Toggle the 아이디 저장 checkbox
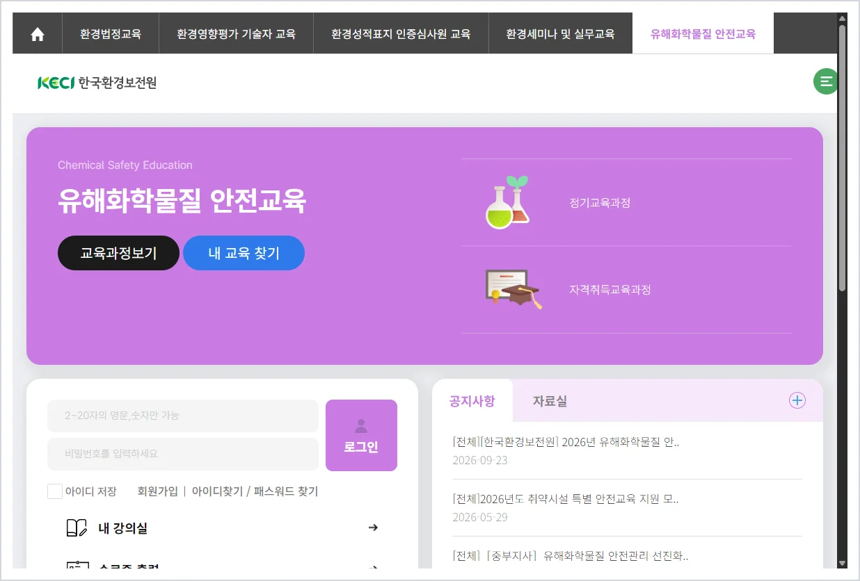The height and width of the screenshot is (581, 860). 55,491
